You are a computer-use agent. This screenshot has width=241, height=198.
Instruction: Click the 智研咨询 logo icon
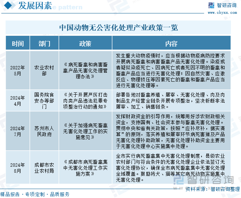tap(211, 6)
